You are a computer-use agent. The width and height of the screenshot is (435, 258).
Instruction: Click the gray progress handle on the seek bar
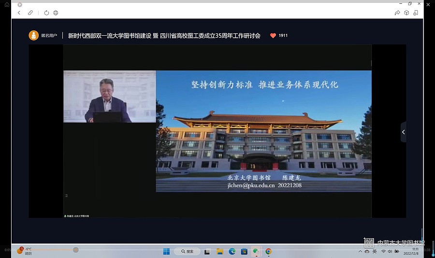(x=76, y=250)
